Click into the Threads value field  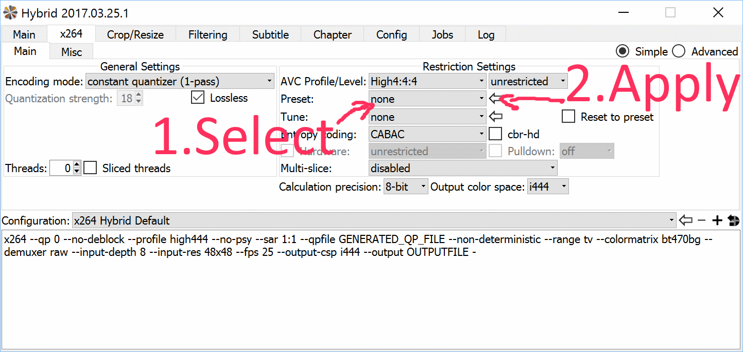tap(61, 168)
